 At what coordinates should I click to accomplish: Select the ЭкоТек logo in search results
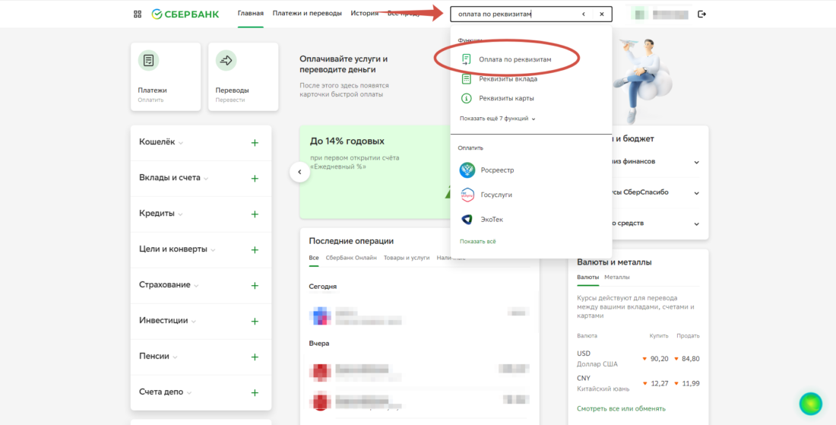coord(467,219)
